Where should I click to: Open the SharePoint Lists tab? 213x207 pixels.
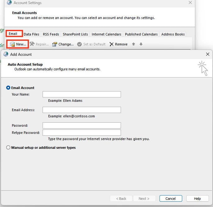pyautogui.click(x=75, y=34)
